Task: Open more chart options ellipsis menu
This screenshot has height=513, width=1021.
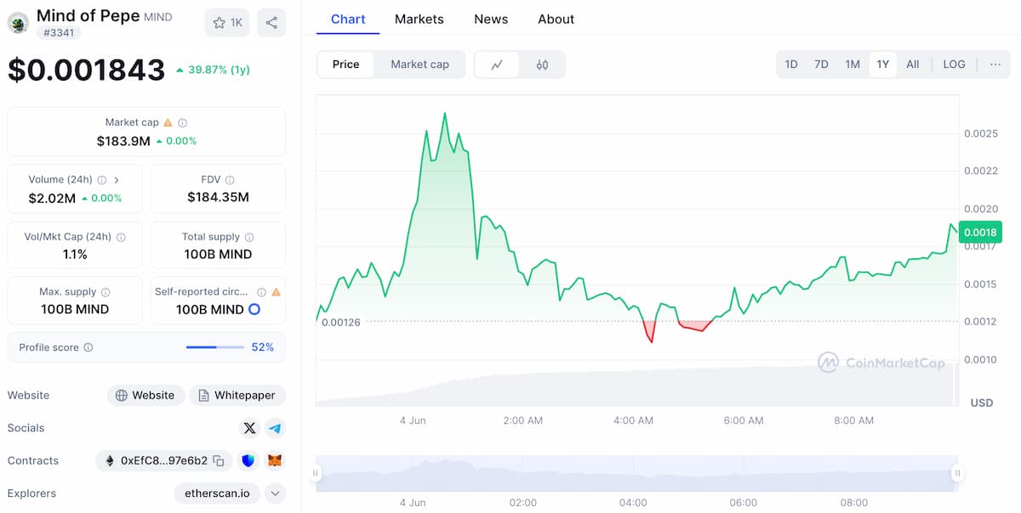Action: [995, 65]
